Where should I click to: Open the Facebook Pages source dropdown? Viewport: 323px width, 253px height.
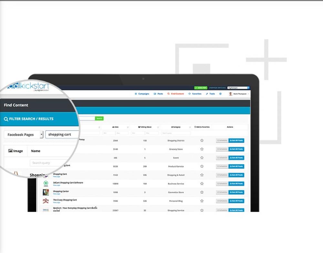pyautogui.click(x=24, y=134)
